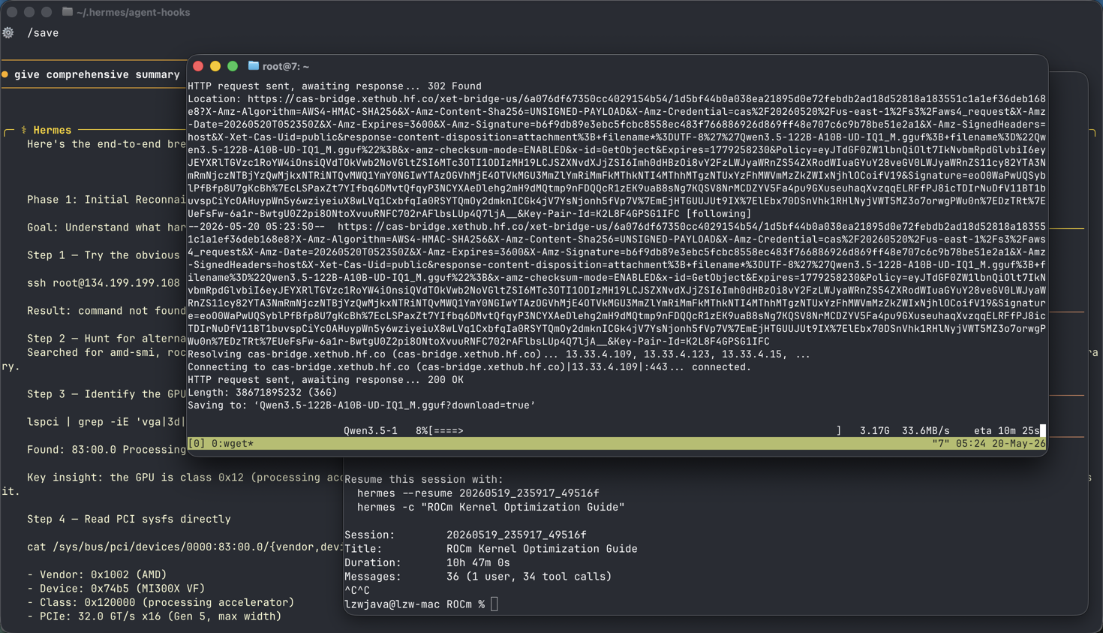This screenshot has width=1103, height=633.
Task: Maximize the root@7 terminal window
Action: click(x=233, y=66)
